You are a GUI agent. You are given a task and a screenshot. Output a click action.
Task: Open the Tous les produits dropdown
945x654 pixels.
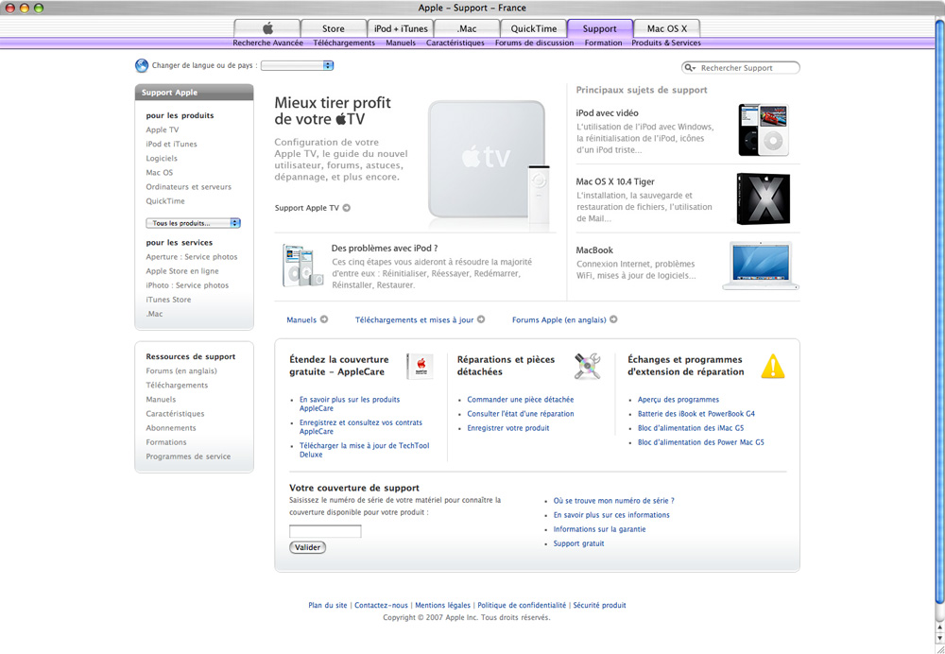pyautogui.click(x=193, y=223)
